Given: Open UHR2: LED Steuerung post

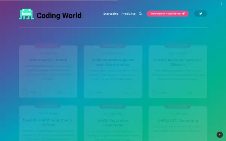Looking at the screenshot, I should tap(178, 120).
